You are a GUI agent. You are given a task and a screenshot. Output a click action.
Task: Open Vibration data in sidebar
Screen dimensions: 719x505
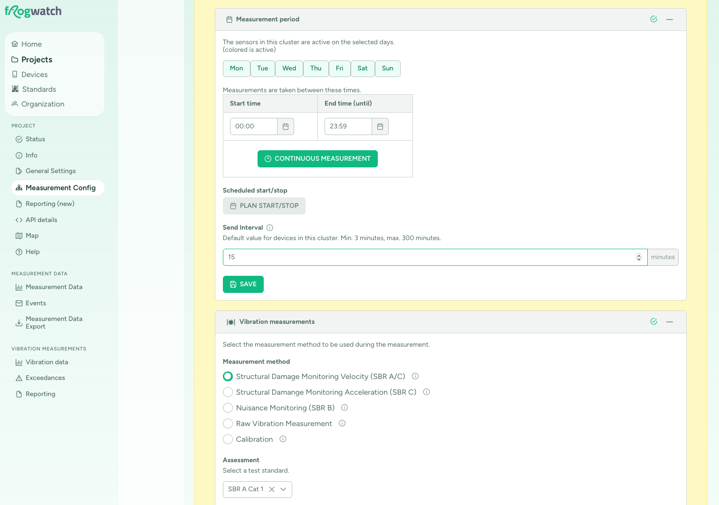coord(42,362)
